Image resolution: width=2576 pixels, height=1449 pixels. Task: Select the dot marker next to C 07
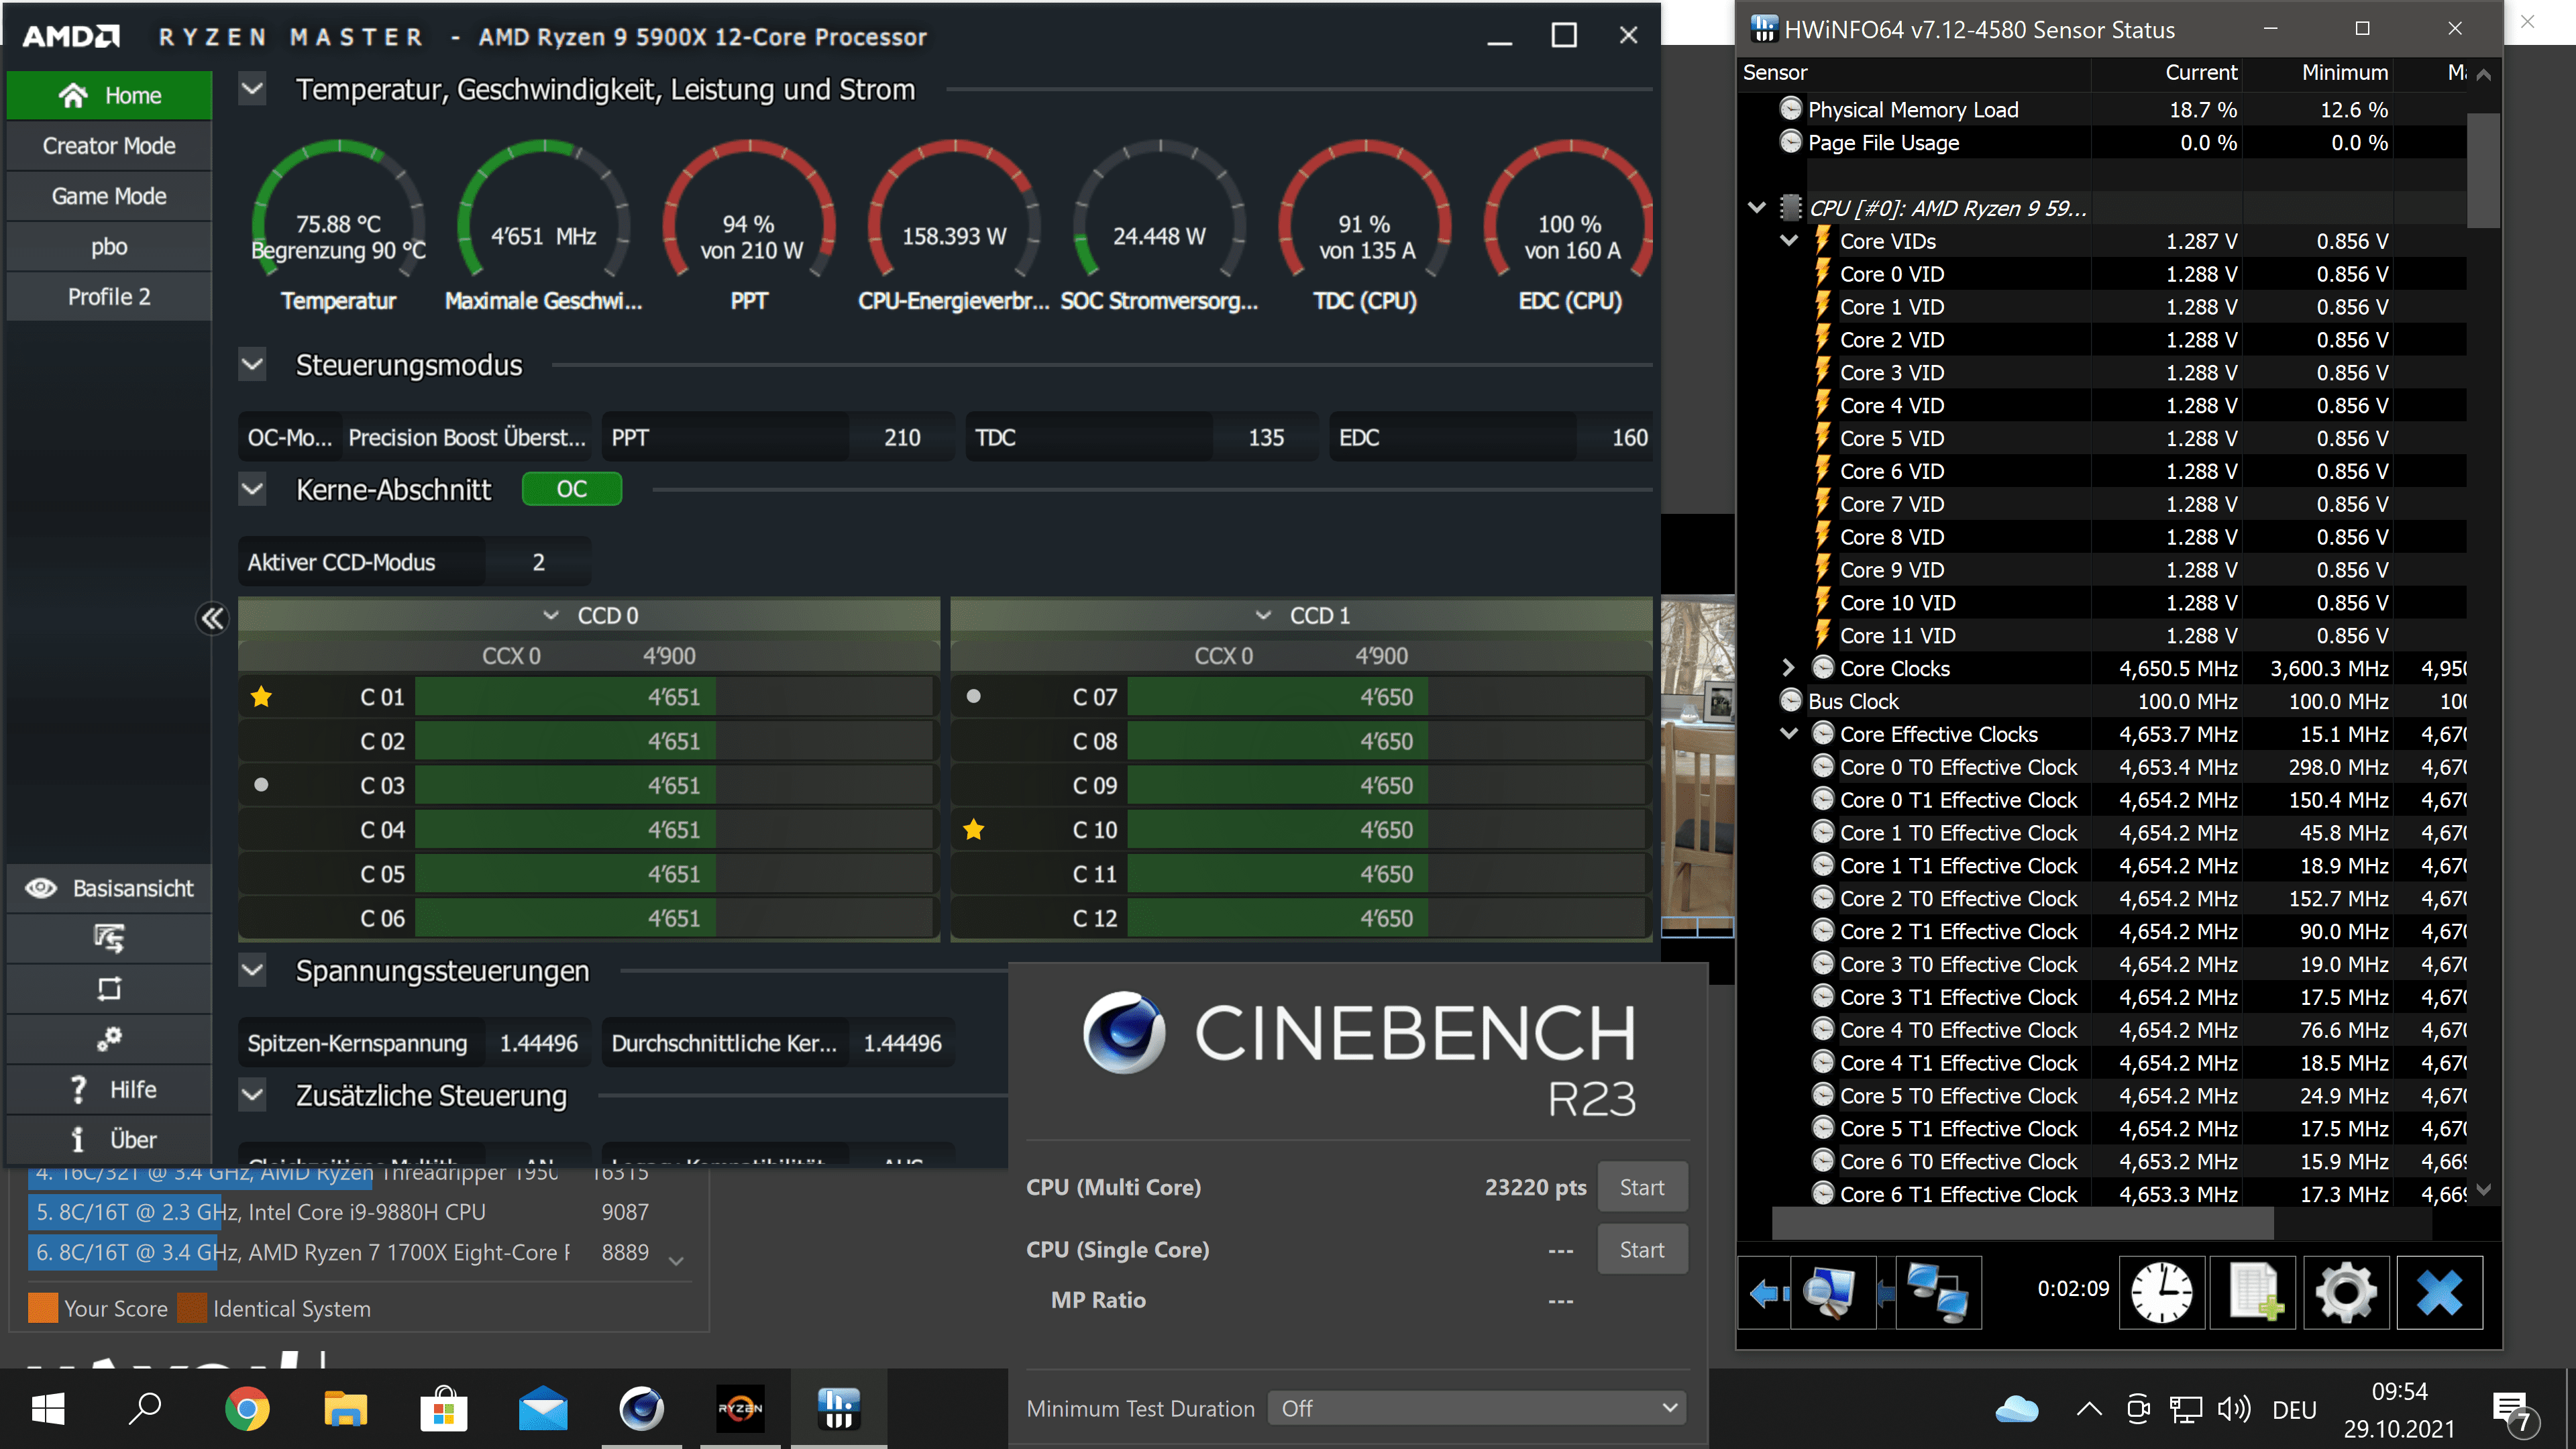point(973,697)
